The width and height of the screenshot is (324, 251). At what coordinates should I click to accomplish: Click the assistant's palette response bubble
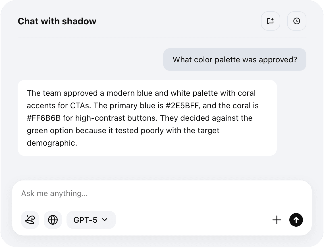point(147,118)
